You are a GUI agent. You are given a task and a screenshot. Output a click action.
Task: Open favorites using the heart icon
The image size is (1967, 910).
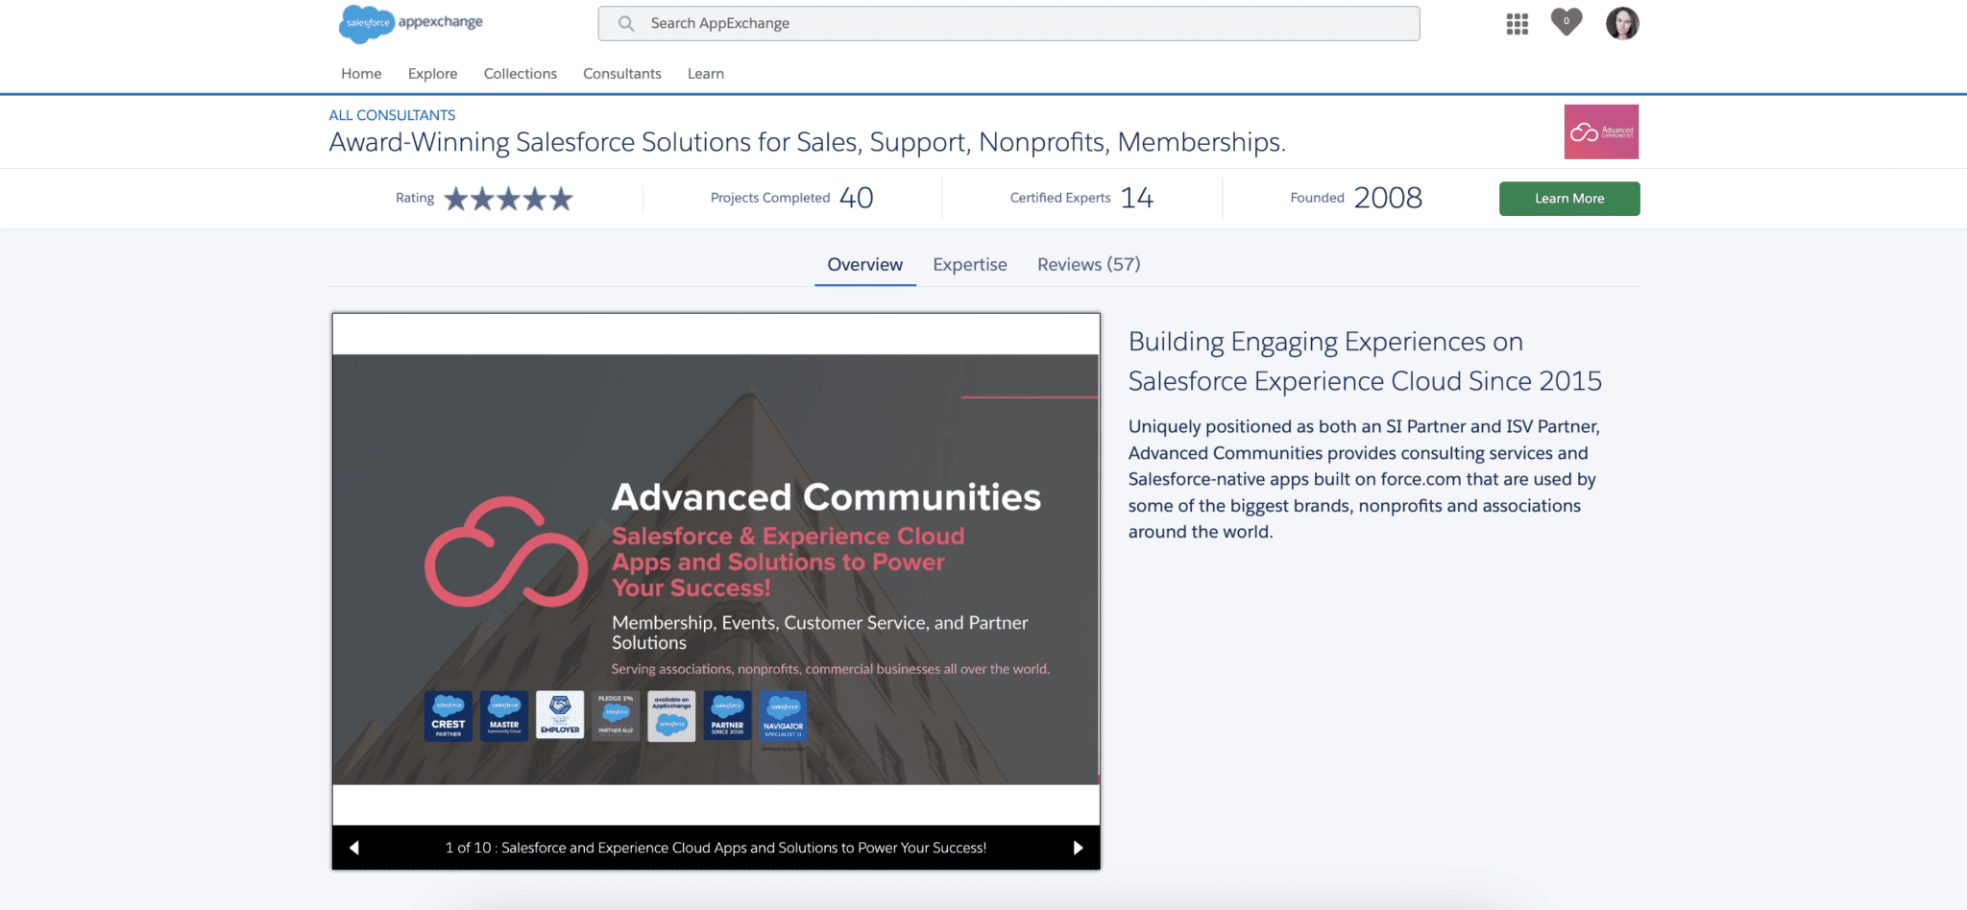(1566, 23)
